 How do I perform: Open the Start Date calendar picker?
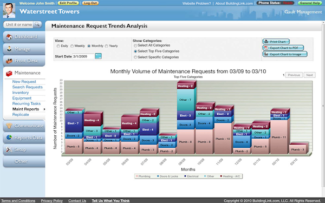coord(98,56)
